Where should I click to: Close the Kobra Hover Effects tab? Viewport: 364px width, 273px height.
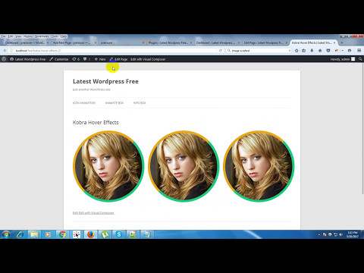click(334, 42)
